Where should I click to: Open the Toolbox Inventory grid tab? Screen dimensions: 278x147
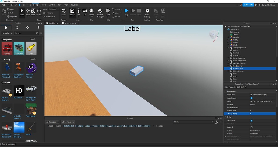pos(17,27)
